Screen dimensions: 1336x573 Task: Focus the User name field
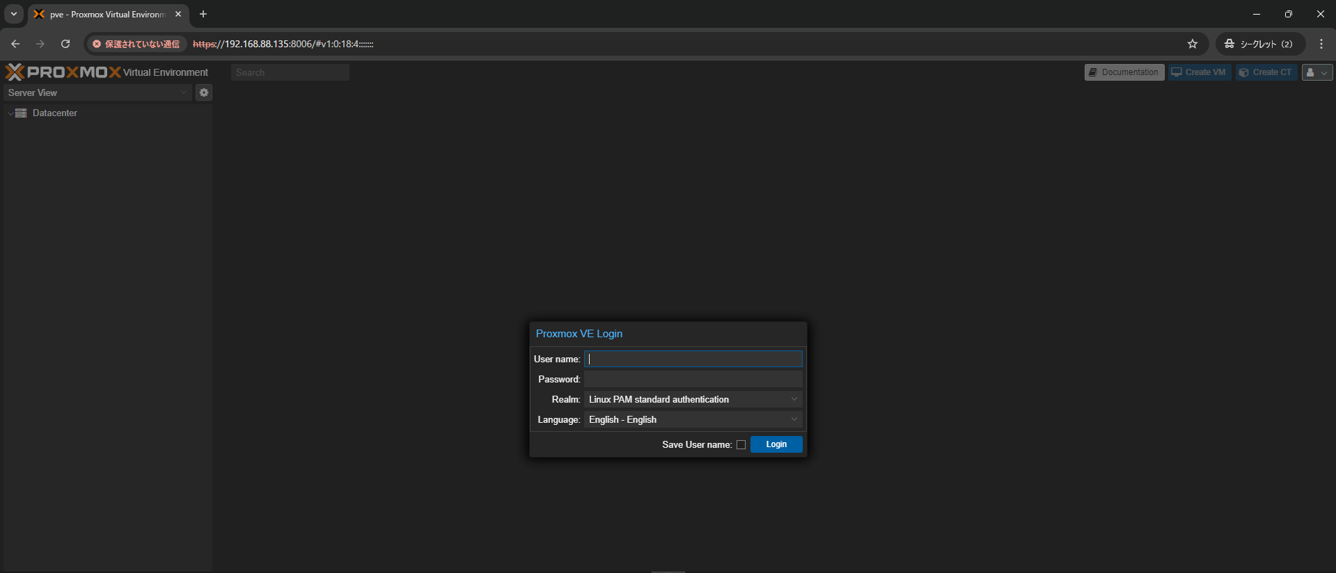coord(693,359)
